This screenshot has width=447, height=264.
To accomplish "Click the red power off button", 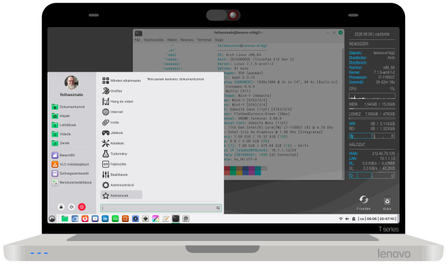I will click(x=81, y=207).
